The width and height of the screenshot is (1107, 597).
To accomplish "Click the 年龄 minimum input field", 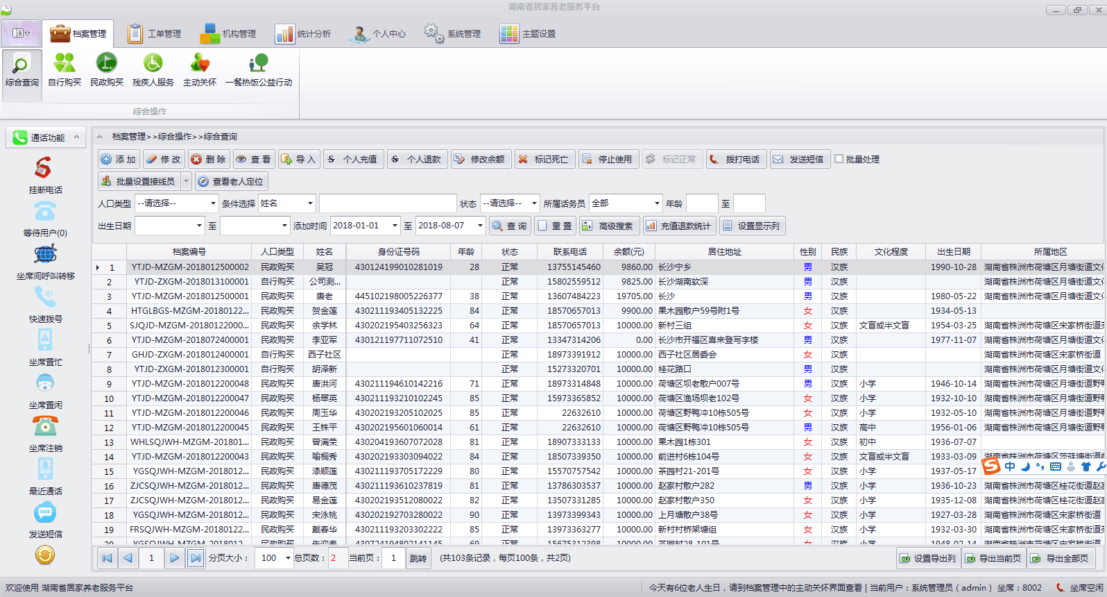I will click(x=701, y=203).
